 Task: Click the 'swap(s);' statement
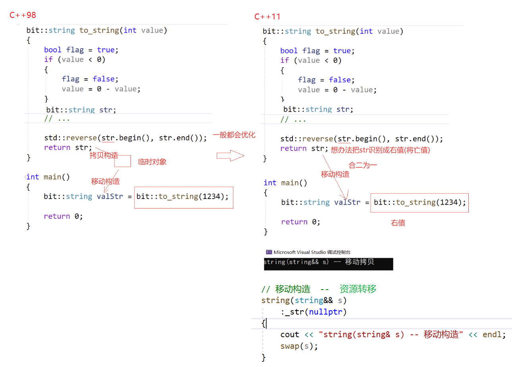click(299, 346)
